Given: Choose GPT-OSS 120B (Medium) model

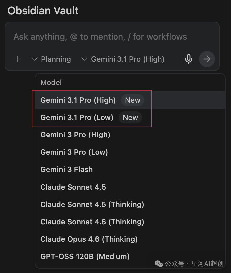Looking at the screenshot, I should pyautogui.click(x=85, y=256).
